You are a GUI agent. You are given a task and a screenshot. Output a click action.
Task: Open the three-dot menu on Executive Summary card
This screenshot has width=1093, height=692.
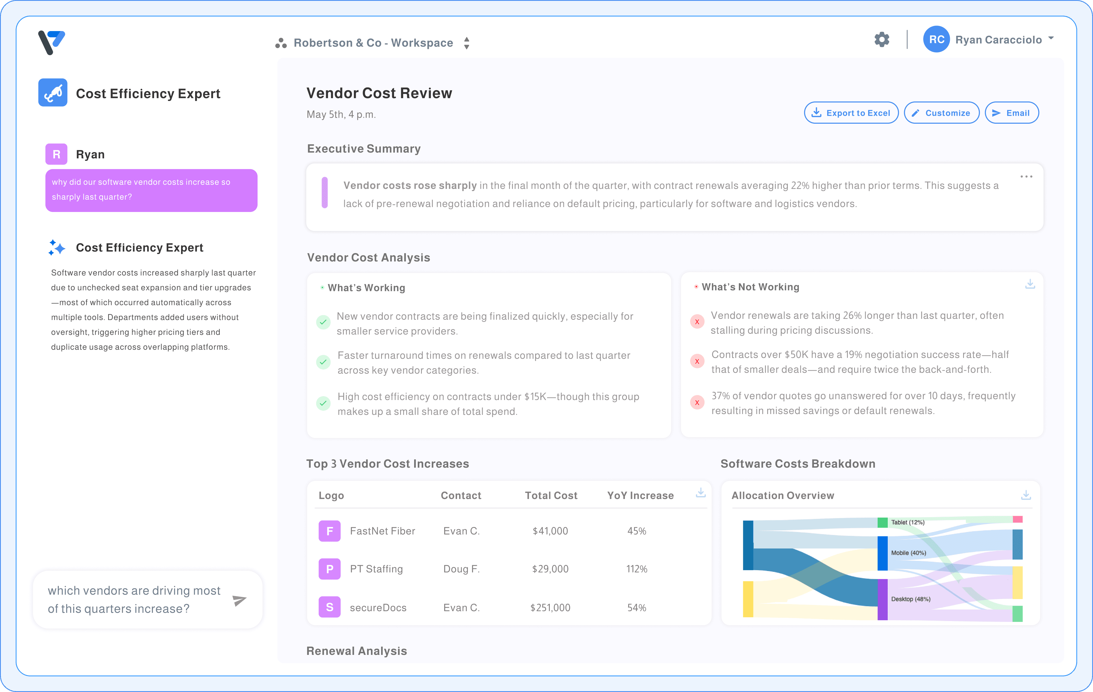[x=1026, y=177]
